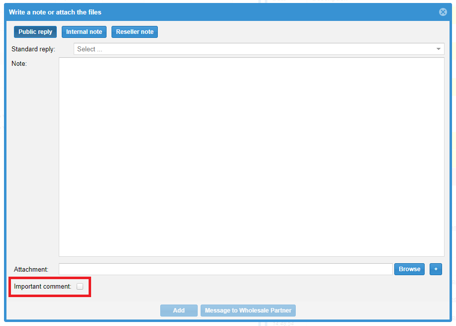This screenshot has height=326, width=456.
Task: Open the Reseller note tab
Action: 135,32
